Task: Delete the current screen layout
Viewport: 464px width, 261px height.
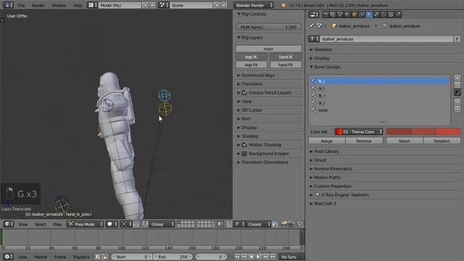Action: pyautogui.click(x=152, y=5)
